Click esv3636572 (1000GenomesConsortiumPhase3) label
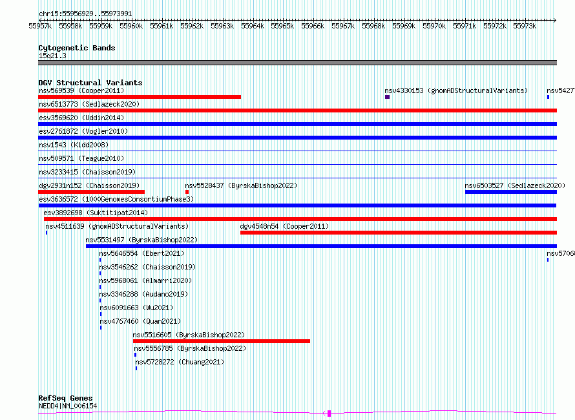 (x=116, y=199)
